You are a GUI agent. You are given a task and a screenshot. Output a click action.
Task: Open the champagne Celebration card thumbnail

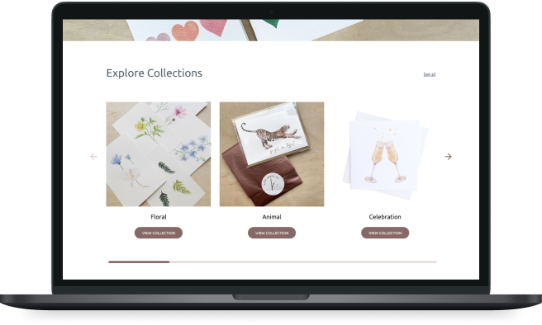[385, 154]
